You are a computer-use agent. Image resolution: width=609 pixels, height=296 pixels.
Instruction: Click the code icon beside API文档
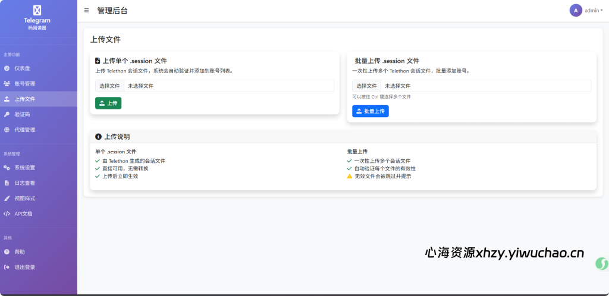pyautogui.click(x=7, y=214)
